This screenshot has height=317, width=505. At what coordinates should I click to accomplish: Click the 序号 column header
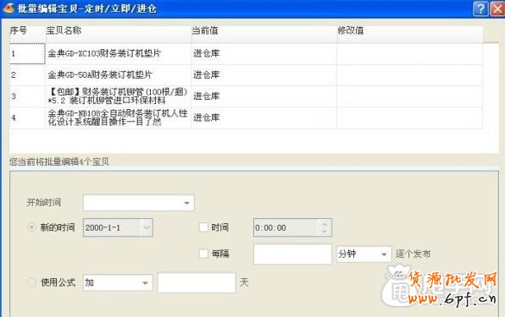click(x=28, y=34)
